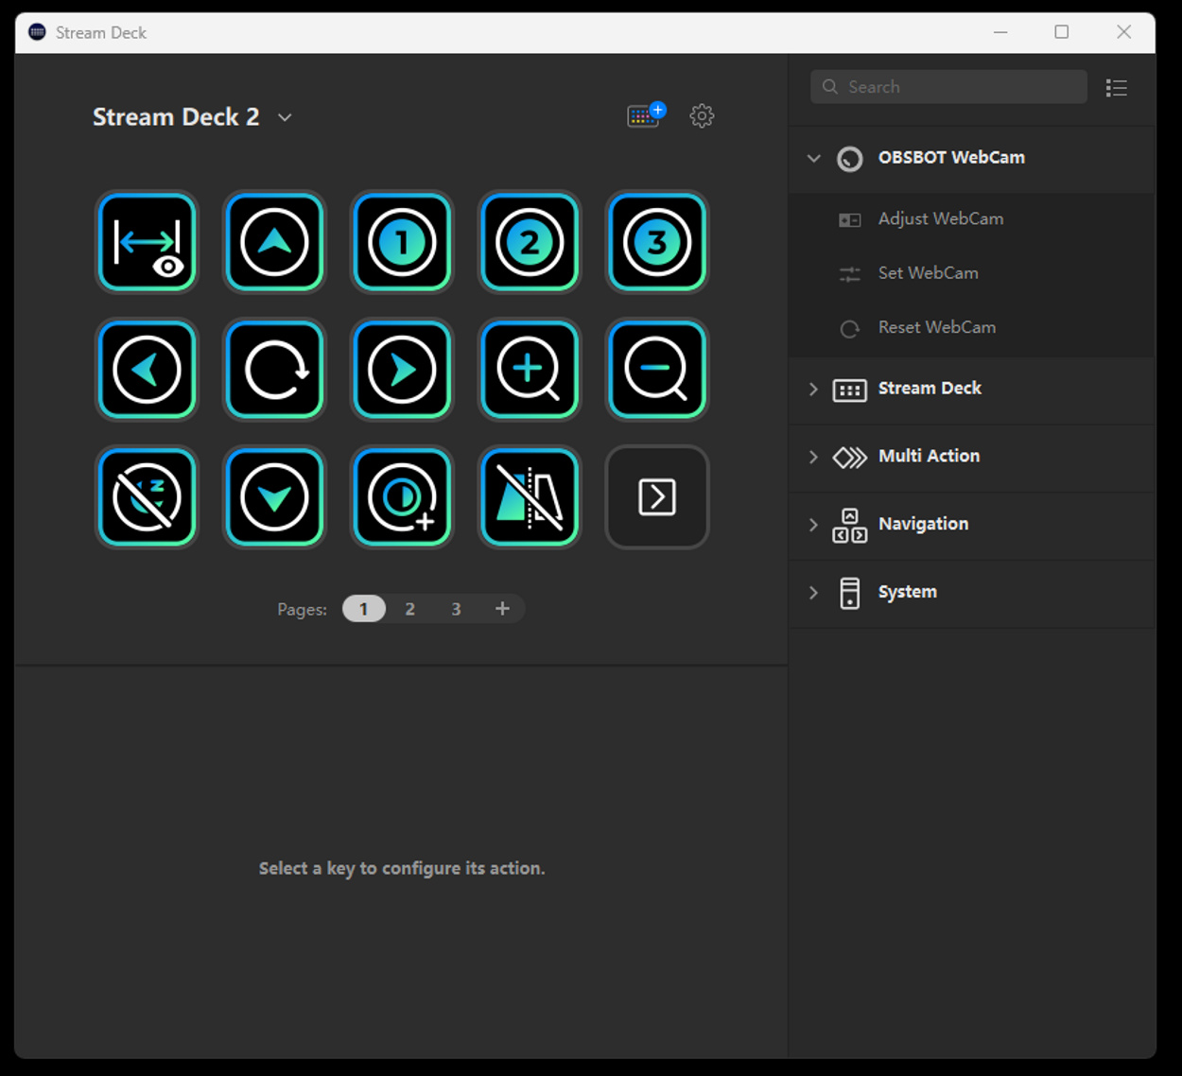Switch to page 3
This screenshot has height=1076, width=1182.
click(456, 608)
